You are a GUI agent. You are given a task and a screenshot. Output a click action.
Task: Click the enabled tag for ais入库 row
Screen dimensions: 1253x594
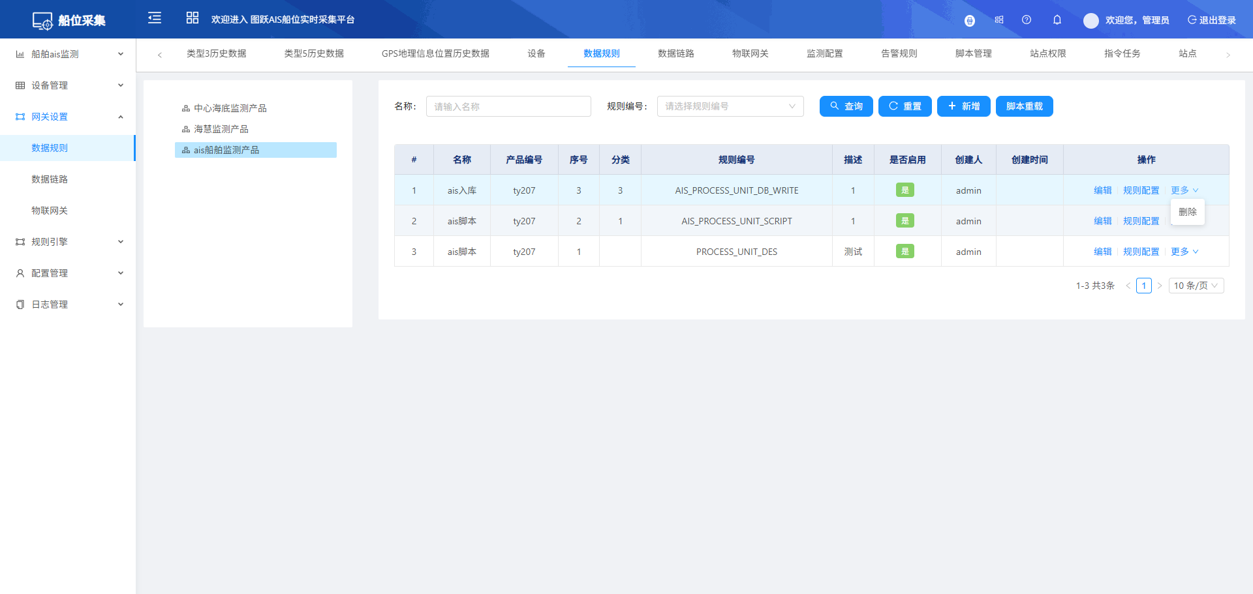tap(905, 190)
